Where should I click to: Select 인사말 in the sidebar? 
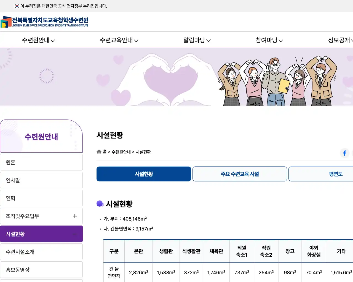[x=41, y=180]
